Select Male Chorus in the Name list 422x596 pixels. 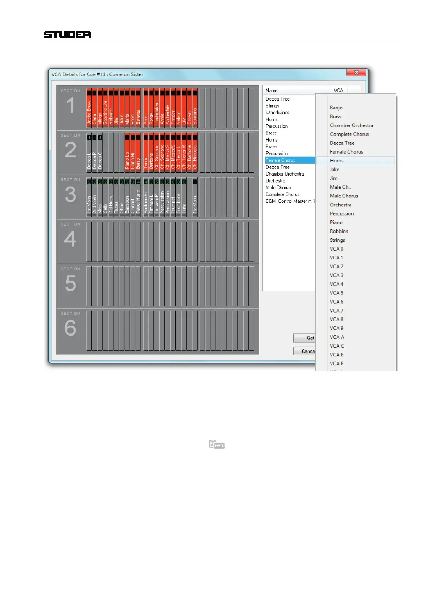pyautogui.click(x=290, y=188)
